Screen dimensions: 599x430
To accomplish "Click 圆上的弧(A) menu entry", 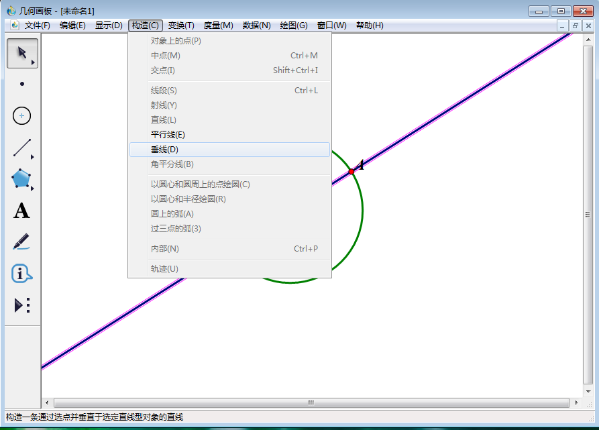I will pyautogui.click(x=229, y=214).
